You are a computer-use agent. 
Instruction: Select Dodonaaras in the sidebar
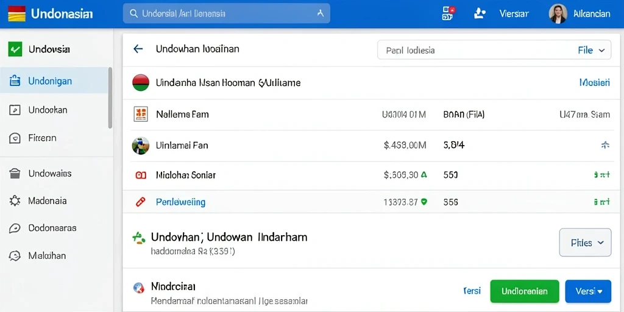[x=52, y=228]
